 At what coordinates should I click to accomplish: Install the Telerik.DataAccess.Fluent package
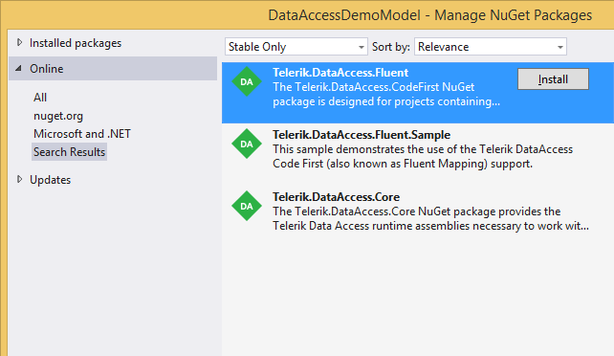(x=553, y=79)
